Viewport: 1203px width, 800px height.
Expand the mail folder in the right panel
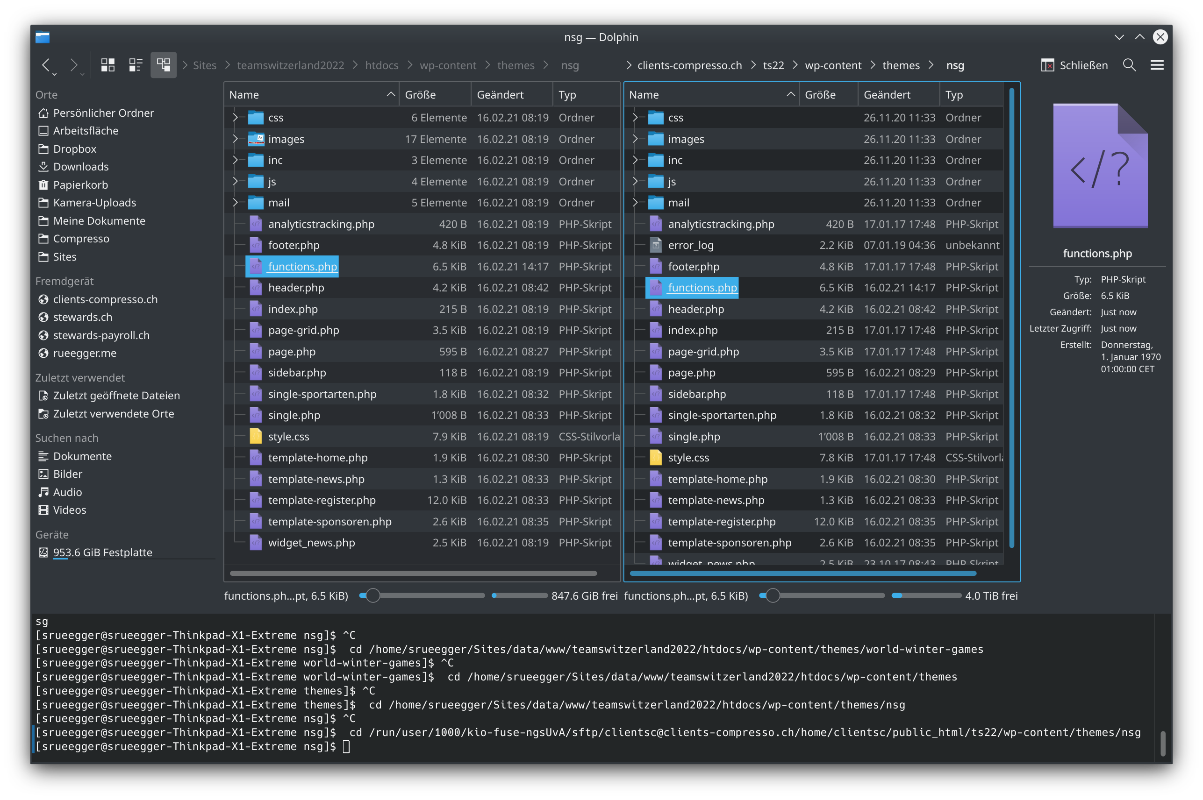635,203
